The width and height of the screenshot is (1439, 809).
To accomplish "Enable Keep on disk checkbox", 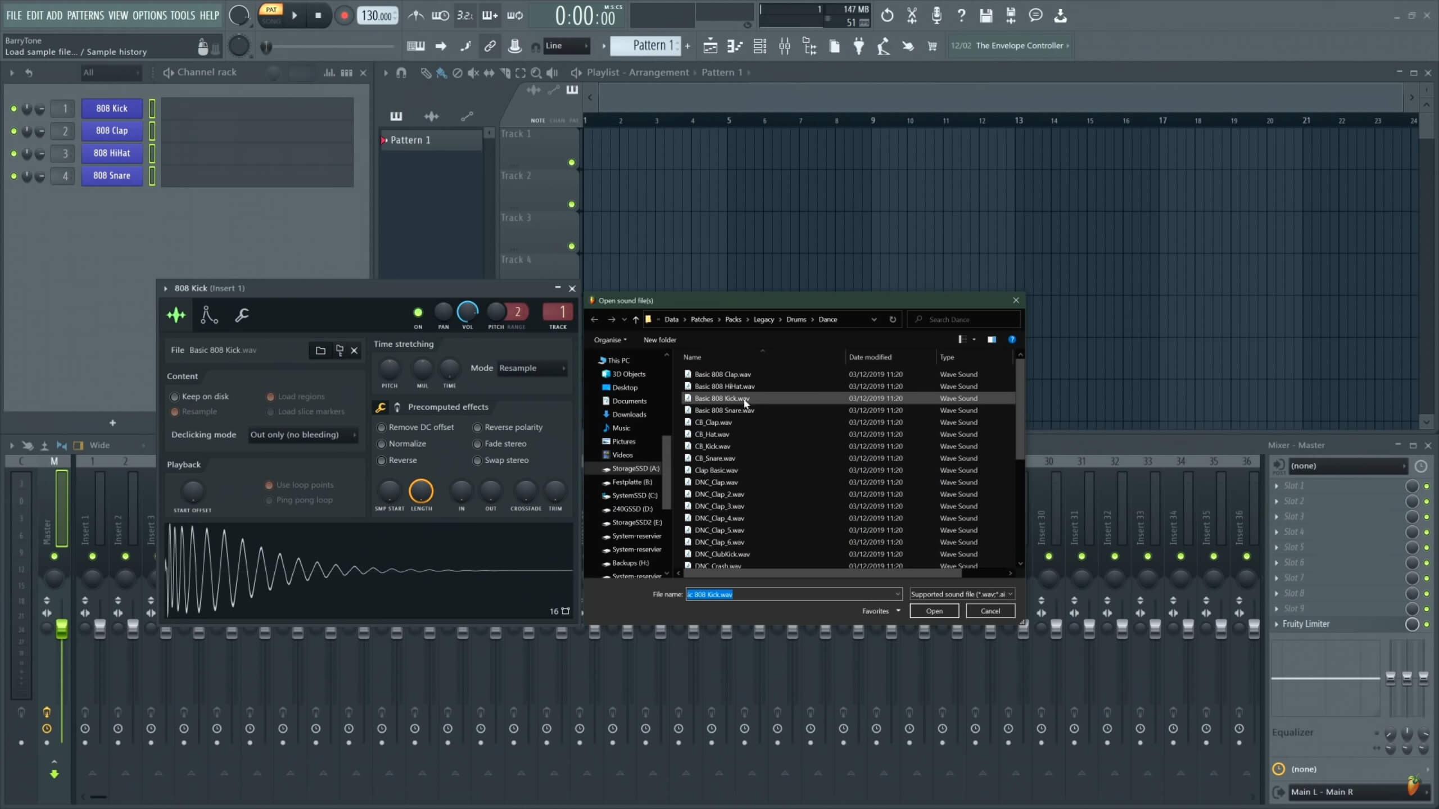I will point(174,396).
